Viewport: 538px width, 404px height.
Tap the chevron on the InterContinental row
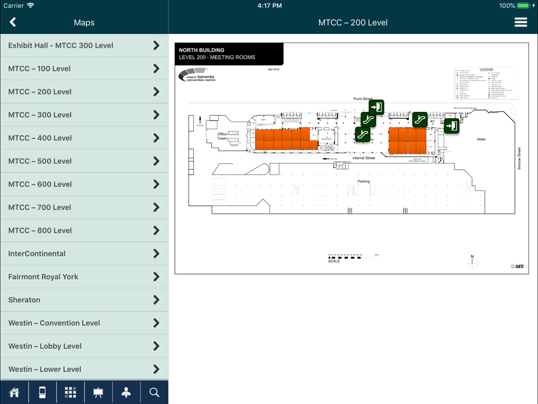pos(156,254)
